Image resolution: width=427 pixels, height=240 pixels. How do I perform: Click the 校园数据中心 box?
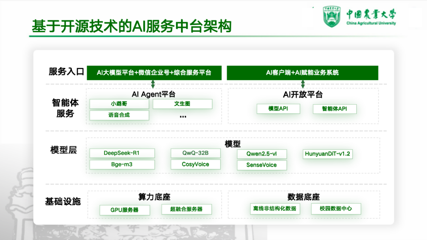[x=336, y=209]
